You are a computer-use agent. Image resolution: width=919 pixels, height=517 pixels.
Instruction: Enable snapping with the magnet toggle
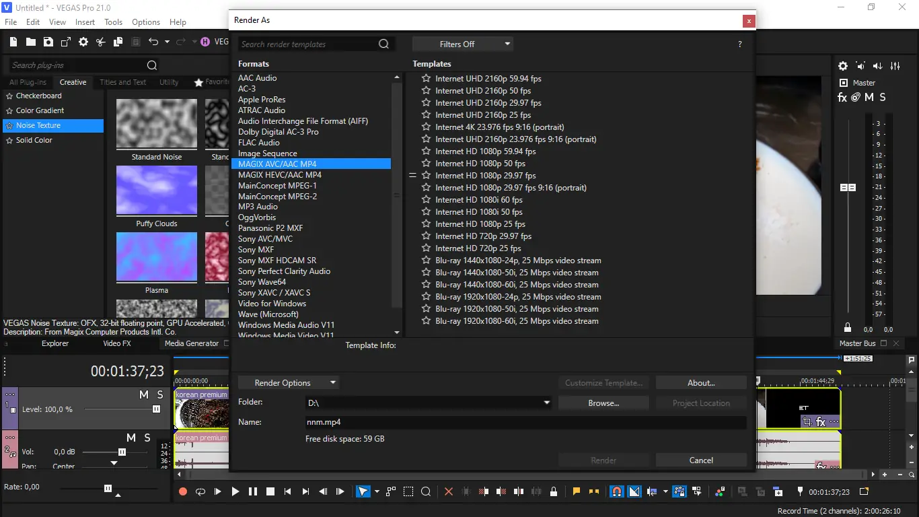pos(616,491)
